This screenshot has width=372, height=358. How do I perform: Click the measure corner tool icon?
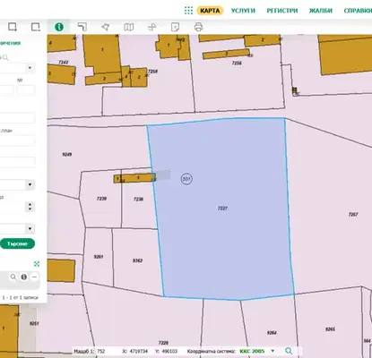(82, 27)
